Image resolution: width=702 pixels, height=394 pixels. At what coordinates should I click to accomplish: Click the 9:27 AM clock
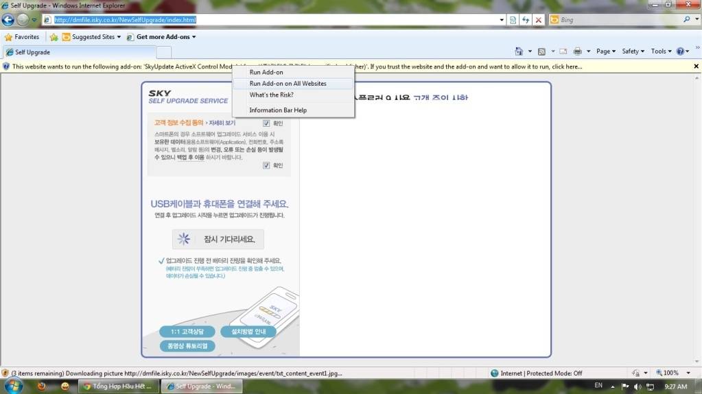tap(676, 386)
